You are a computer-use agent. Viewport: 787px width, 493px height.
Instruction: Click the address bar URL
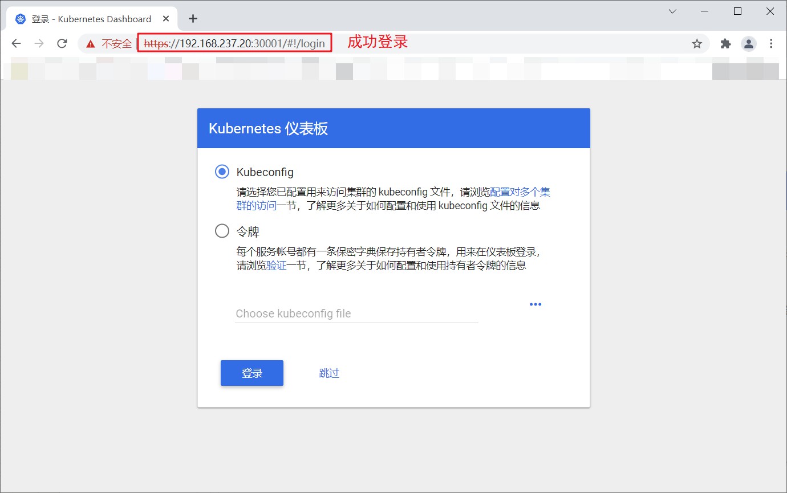click(x=234, y=44)
